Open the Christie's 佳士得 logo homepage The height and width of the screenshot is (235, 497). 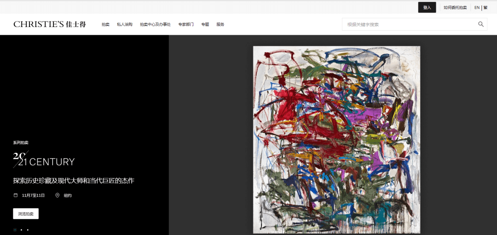pyautogui.click(x=50, y=24)
